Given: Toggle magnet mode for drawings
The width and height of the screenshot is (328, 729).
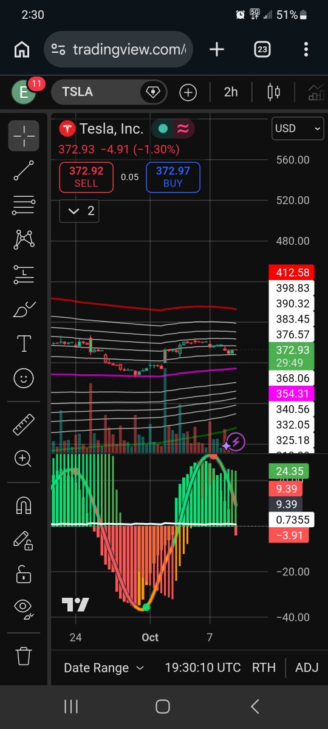Looking at the screenshot, I should tap(24, 505).
